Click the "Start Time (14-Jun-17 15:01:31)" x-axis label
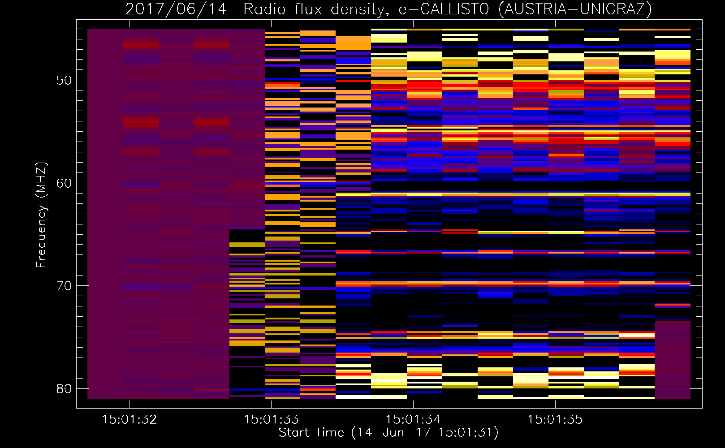 pos(388,433)
